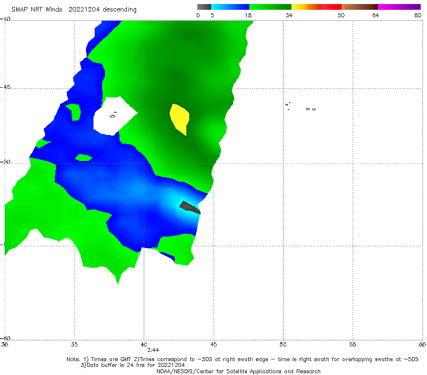Click the green 18-34 segment of the color bar
This screenshot has height=375, width=427.
[270, 7]
